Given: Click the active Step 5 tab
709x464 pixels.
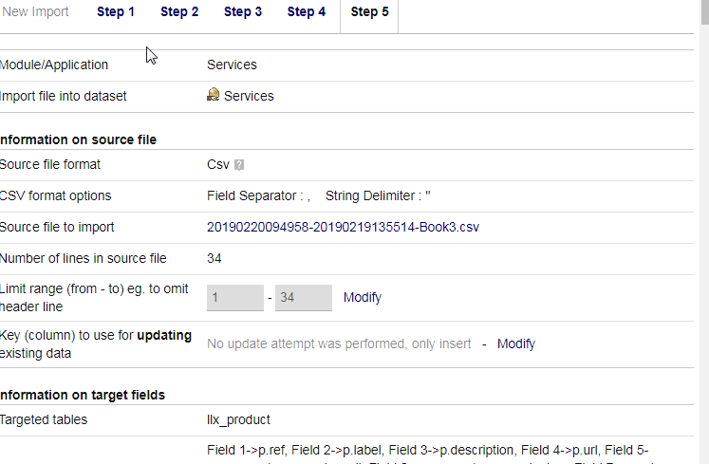Looking at the screenshot, I should coord(369,11).
